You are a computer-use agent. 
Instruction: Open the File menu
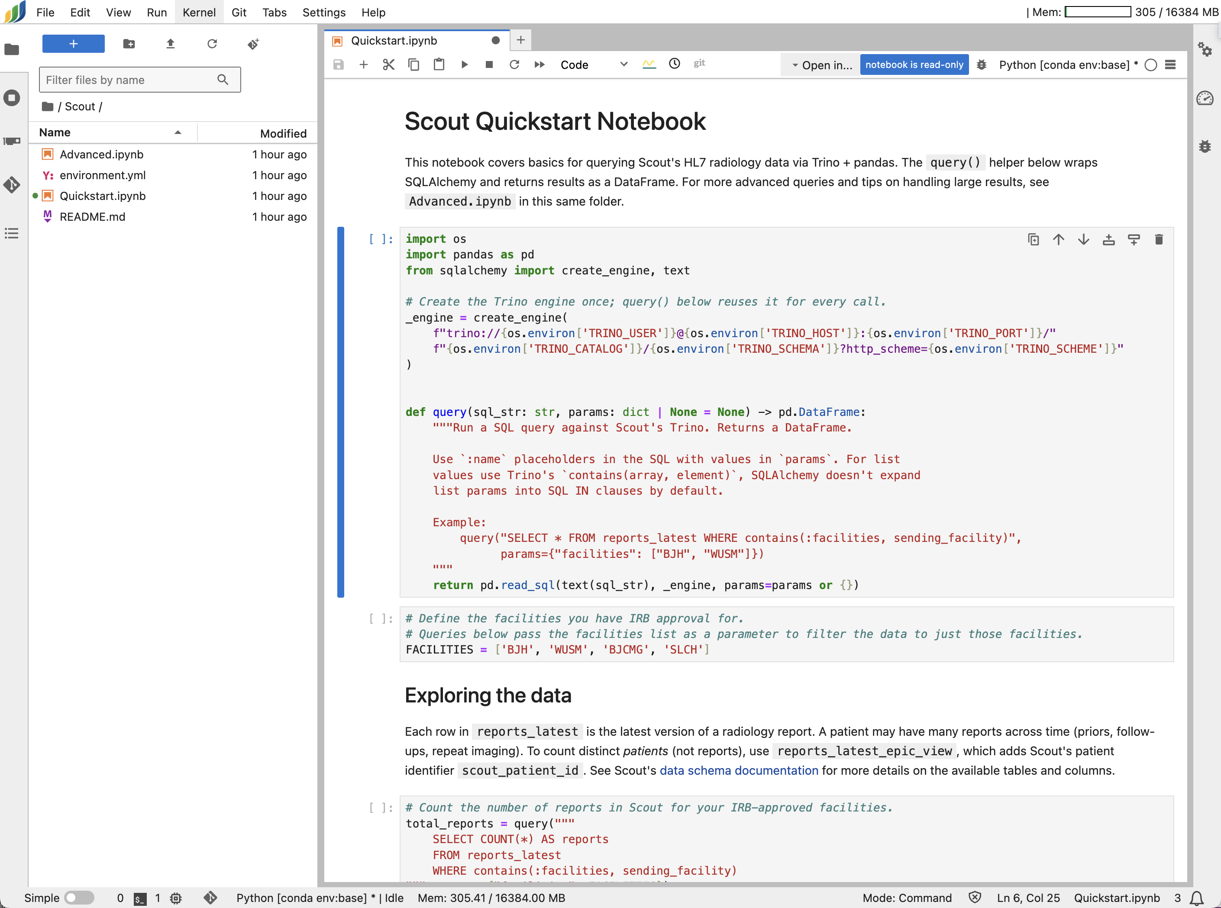tap(45, 12)
